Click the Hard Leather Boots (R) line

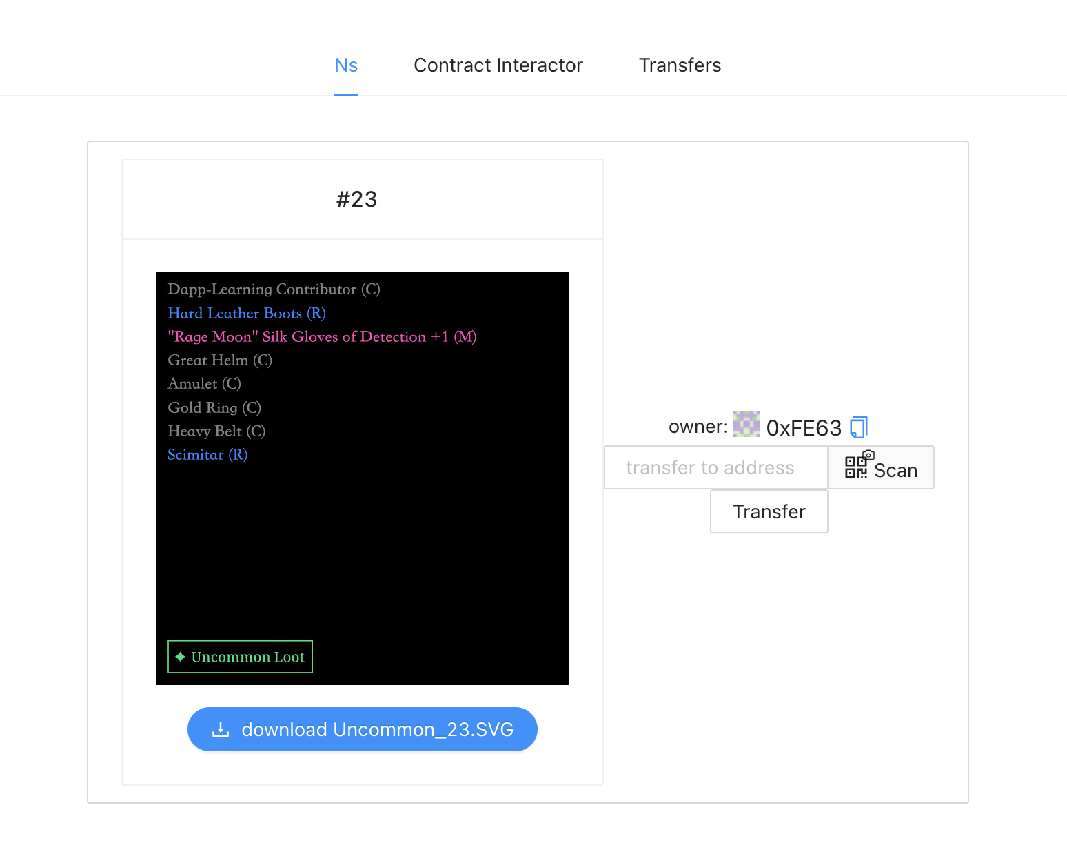coord(247,313)
